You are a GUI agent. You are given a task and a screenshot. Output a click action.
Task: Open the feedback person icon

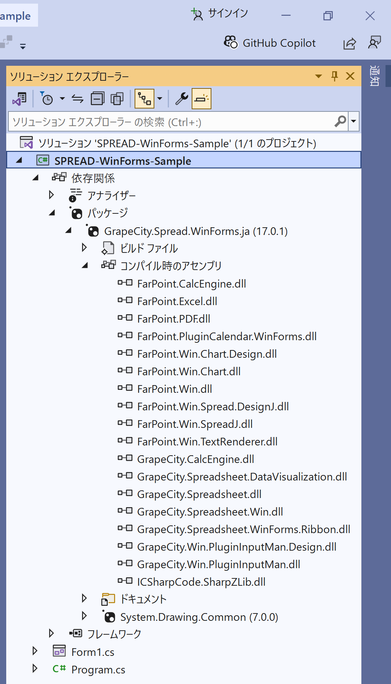pos(375,43)
